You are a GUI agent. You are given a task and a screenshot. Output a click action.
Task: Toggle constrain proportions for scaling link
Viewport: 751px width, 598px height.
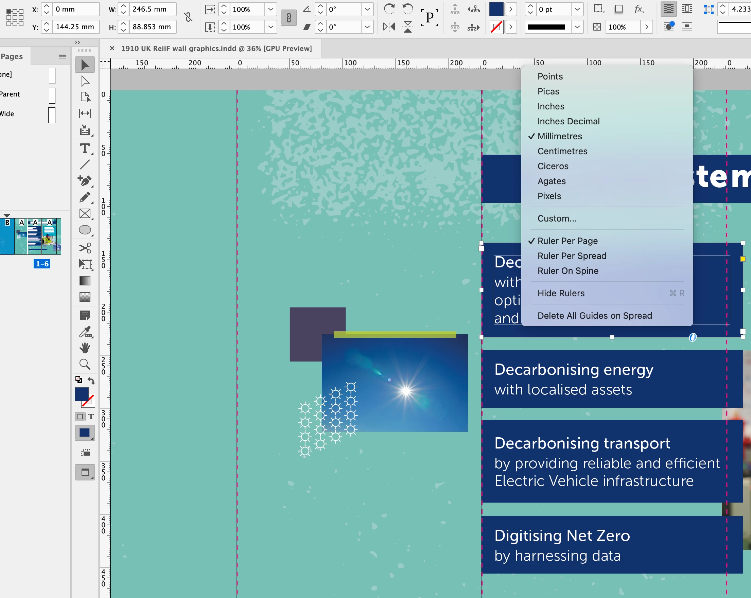pos(289,18)
